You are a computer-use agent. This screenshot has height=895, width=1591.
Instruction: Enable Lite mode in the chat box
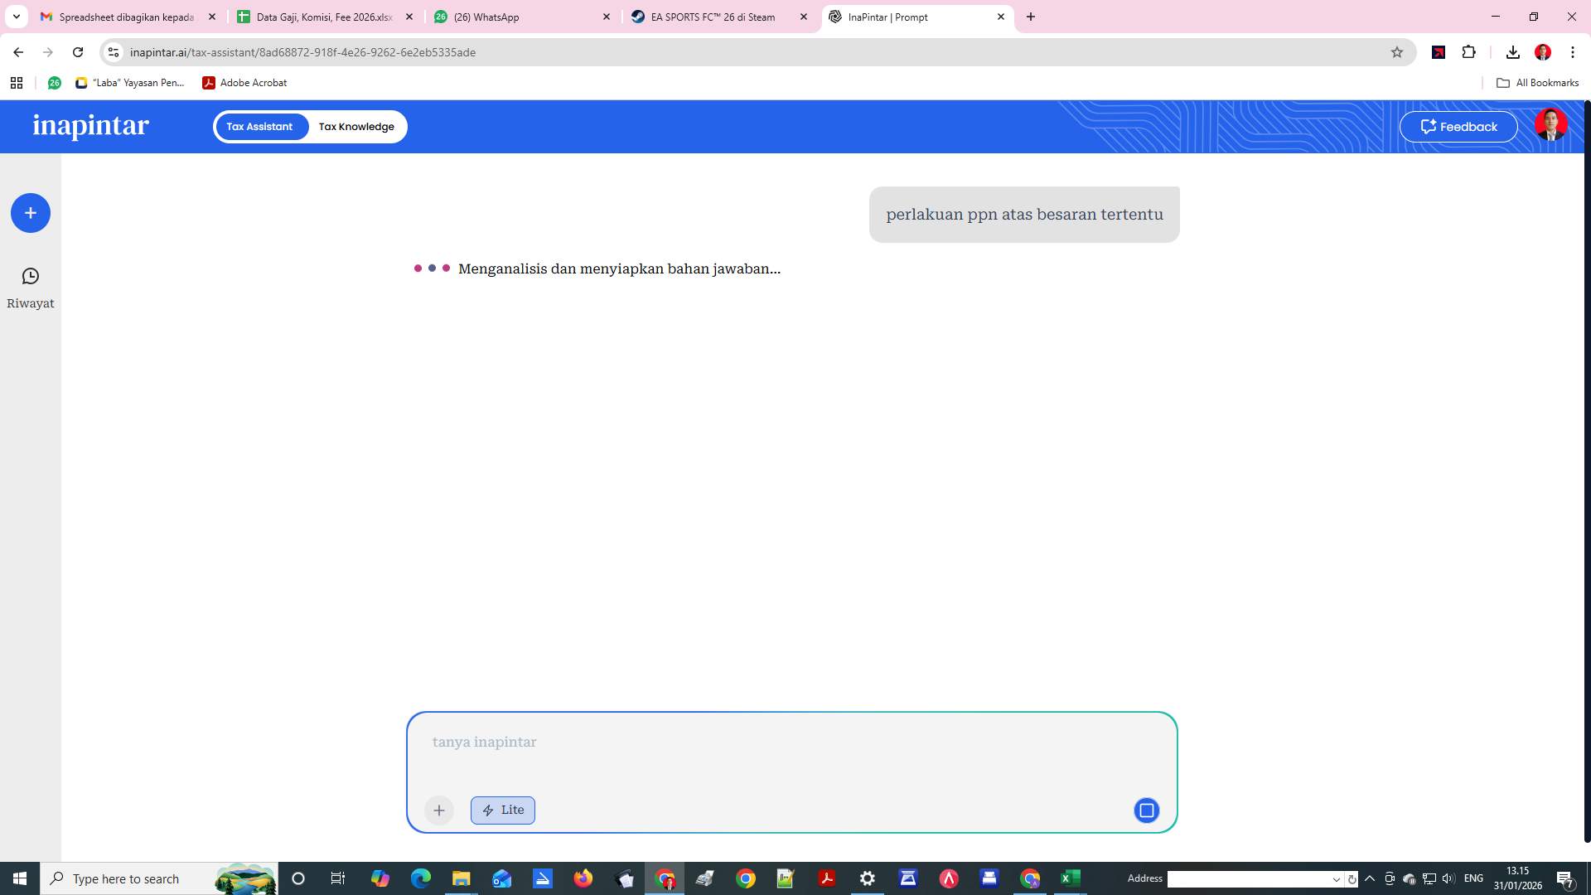[x=502, y=810]
